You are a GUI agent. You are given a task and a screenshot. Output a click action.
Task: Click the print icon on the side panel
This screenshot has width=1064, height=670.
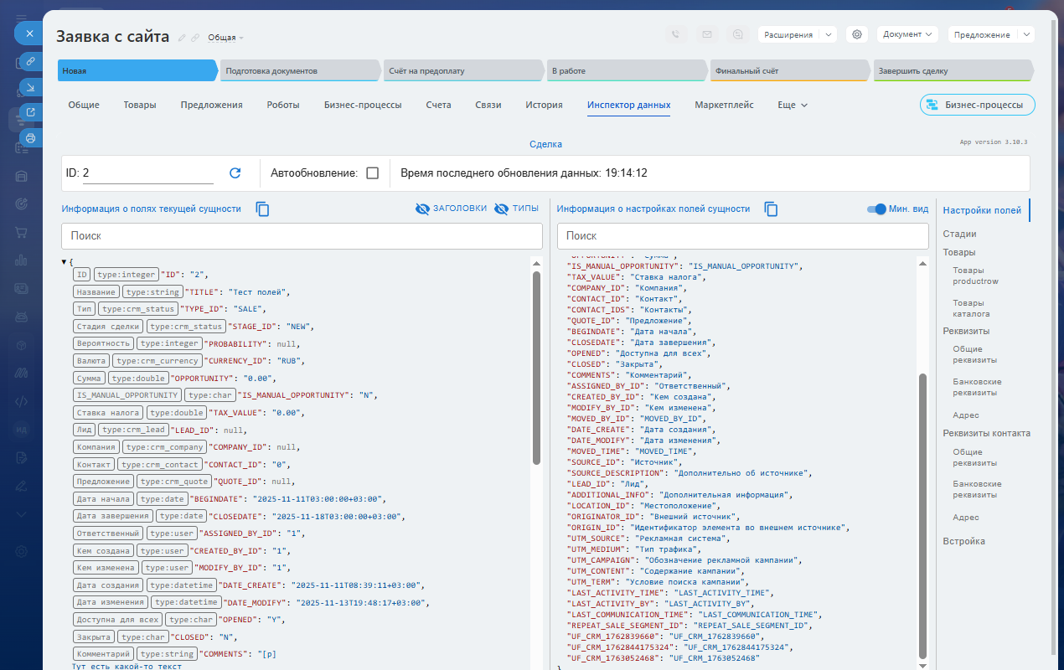[29, 137]
